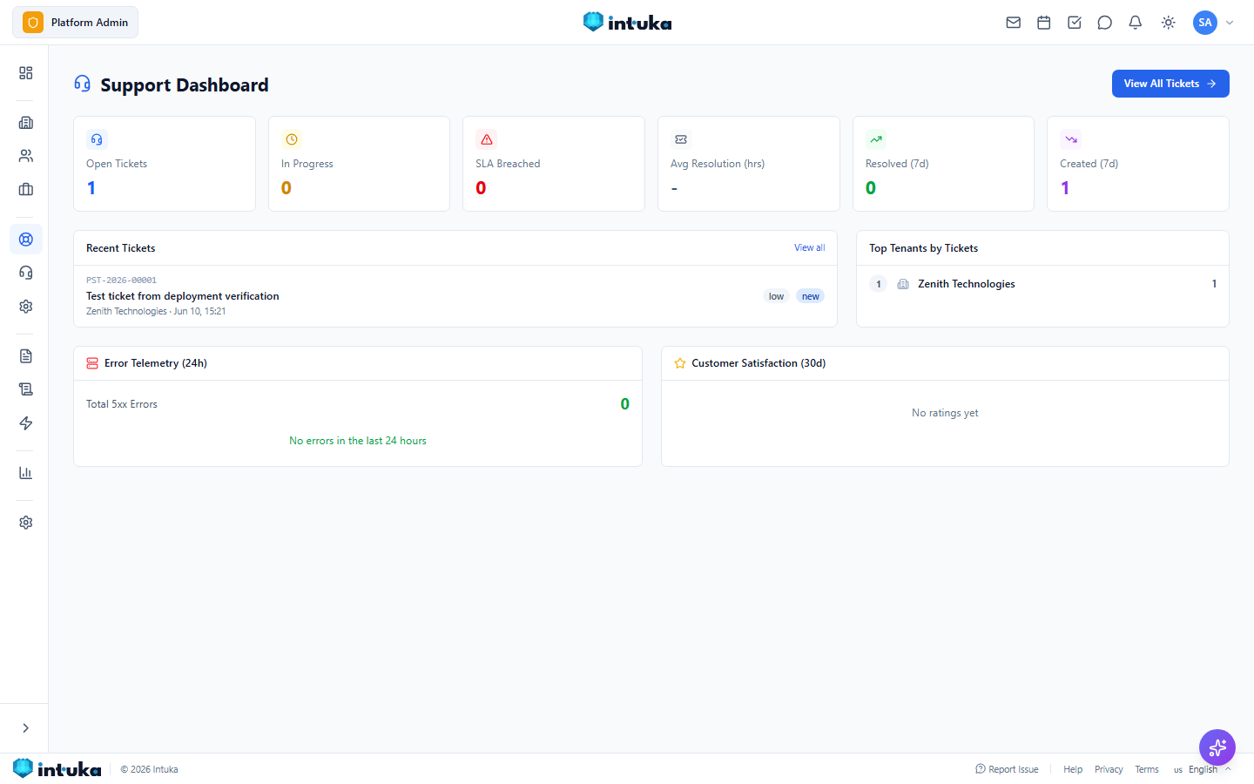The width and height of the screenshot is (1254, 784).
Task: Open the briefcase icon in sidebar
Action: pos(26,189)
